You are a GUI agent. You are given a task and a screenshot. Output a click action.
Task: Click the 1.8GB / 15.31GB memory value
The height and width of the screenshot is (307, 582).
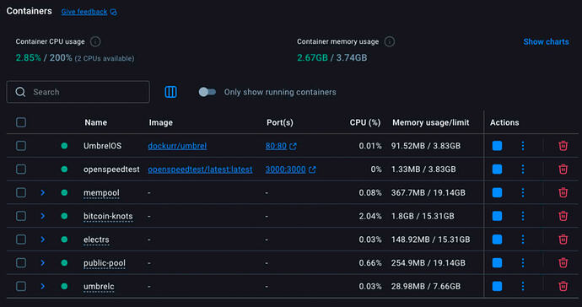pyautogui.click(x=423, y=216)
